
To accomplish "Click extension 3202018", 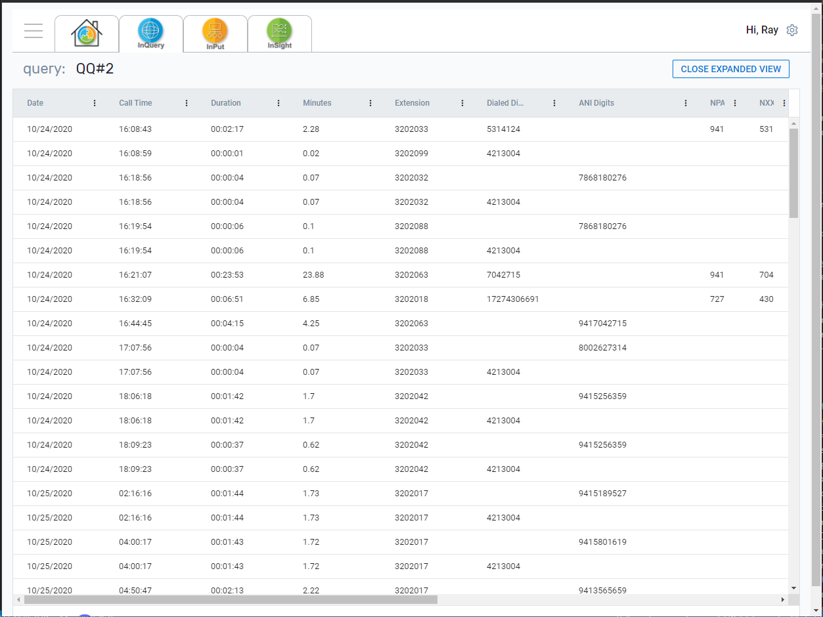I will pyautogui.click(x=411, y=299).
